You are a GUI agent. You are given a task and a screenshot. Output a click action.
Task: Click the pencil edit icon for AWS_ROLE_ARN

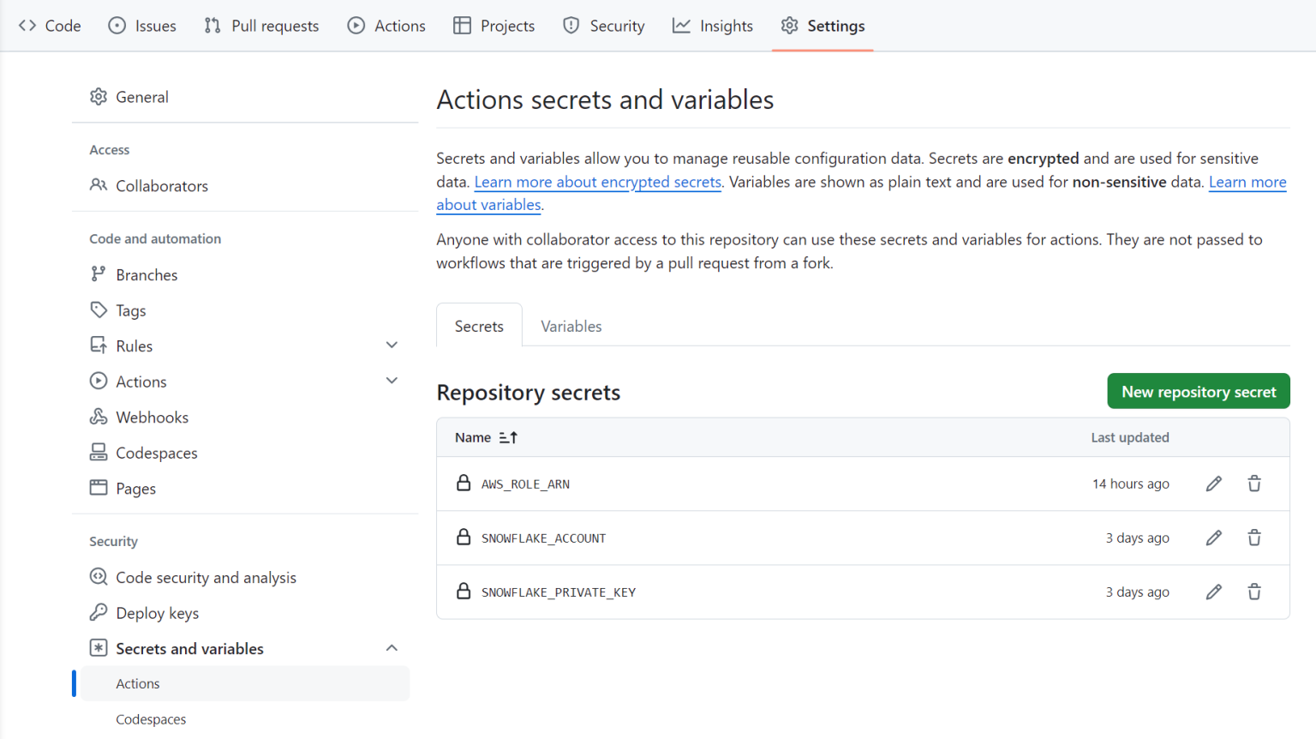pos(1213,484)
